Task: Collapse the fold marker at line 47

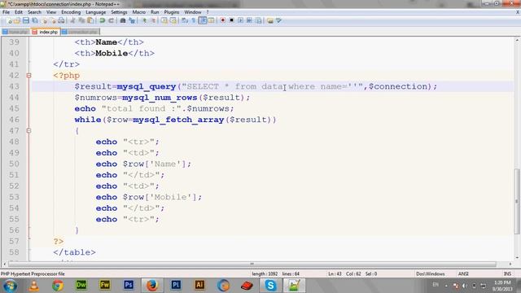Action: point(29,130)
